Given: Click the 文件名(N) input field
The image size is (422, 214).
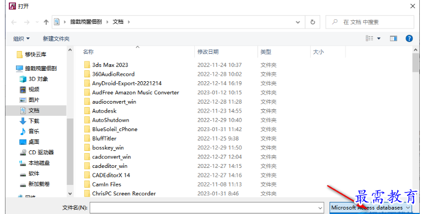Looking at the screenshot, I should click(x=207, y=208).
